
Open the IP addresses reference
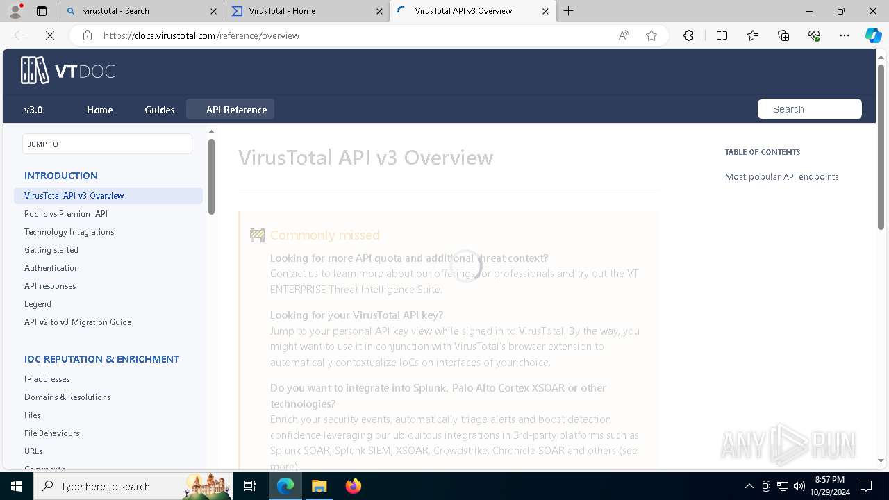click(47, 379)
